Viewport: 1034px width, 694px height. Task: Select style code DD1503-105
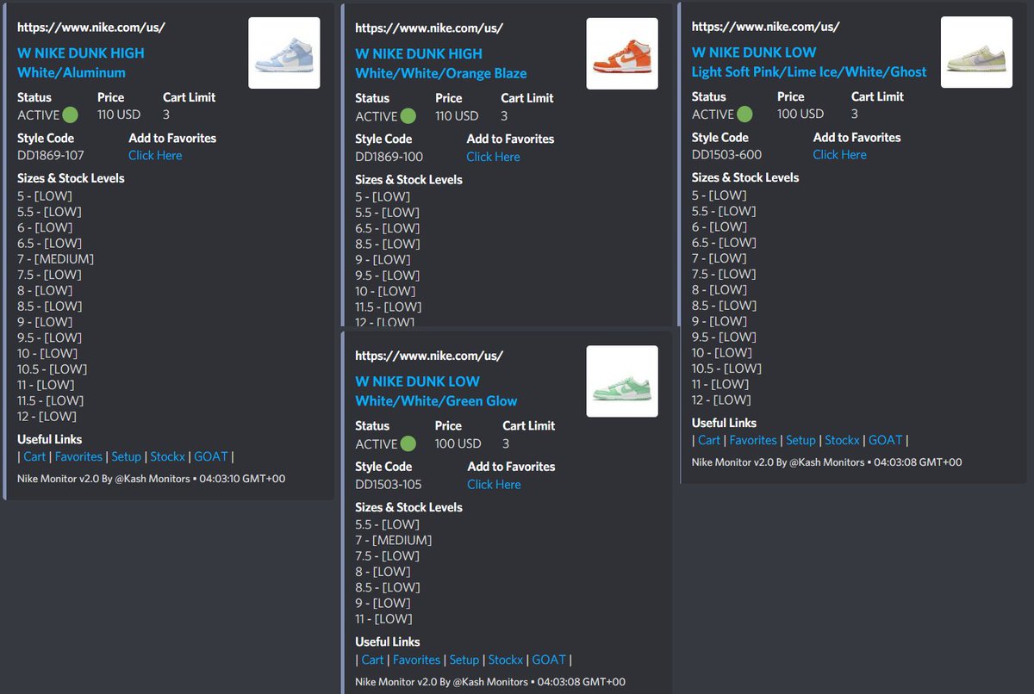[x=389, y=484]
